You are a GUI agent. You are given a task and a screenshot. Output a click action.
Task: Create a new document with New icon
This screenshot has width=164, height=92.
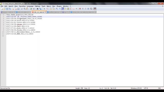2,9
